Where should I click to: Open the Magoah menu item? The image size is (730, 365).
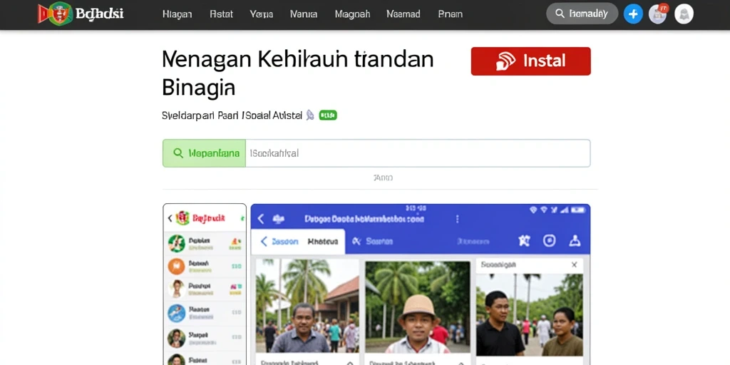tap(352, 14)
